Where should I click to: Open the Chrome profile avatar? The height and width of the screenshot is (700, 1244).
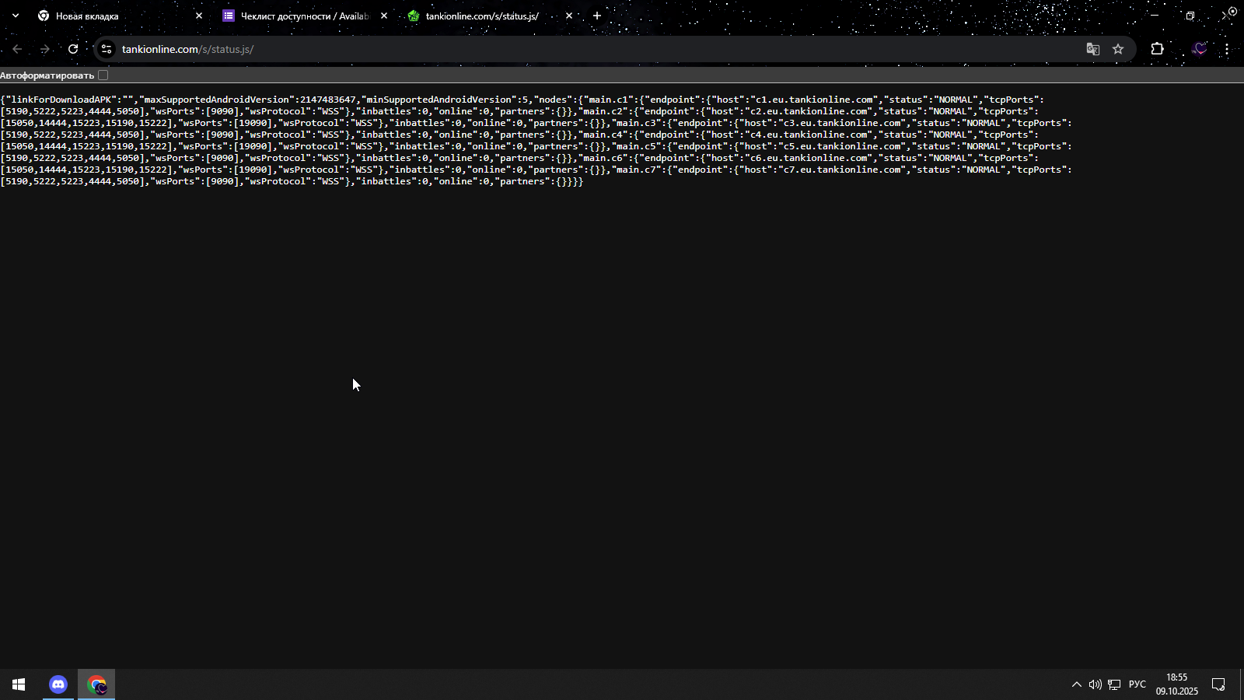coord(1200,49)
